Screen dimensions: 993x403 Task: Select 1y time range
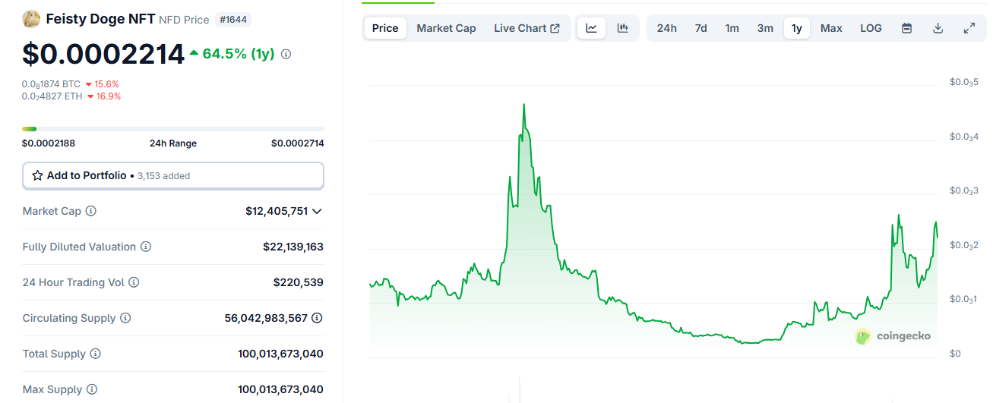(796, 28)
